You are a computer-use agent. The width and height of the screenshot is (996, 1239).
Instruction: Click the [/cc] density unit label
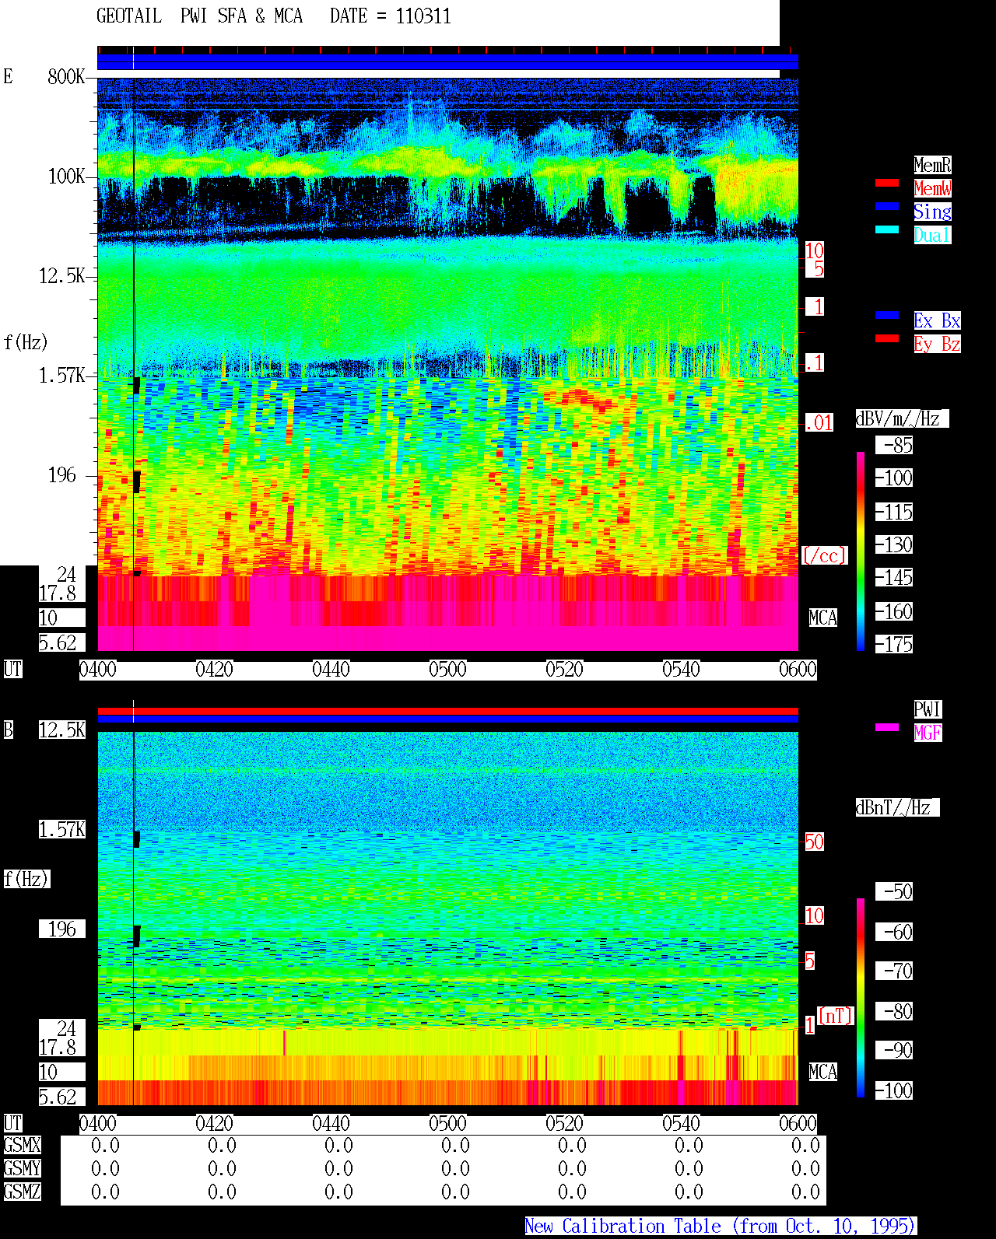click(x=824, y=556)
